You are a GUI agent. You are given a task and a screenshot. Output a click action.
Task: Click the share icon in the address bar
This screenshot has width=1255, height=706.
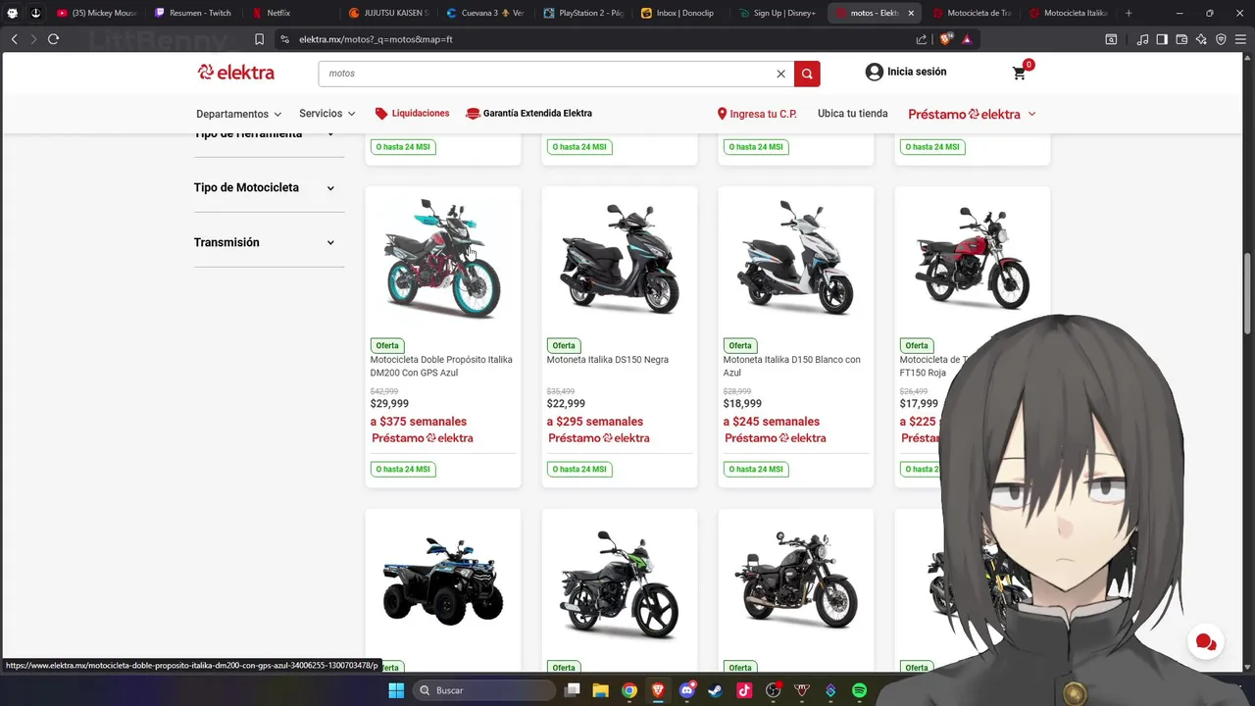pyautogui.click(x=921, y=39)
